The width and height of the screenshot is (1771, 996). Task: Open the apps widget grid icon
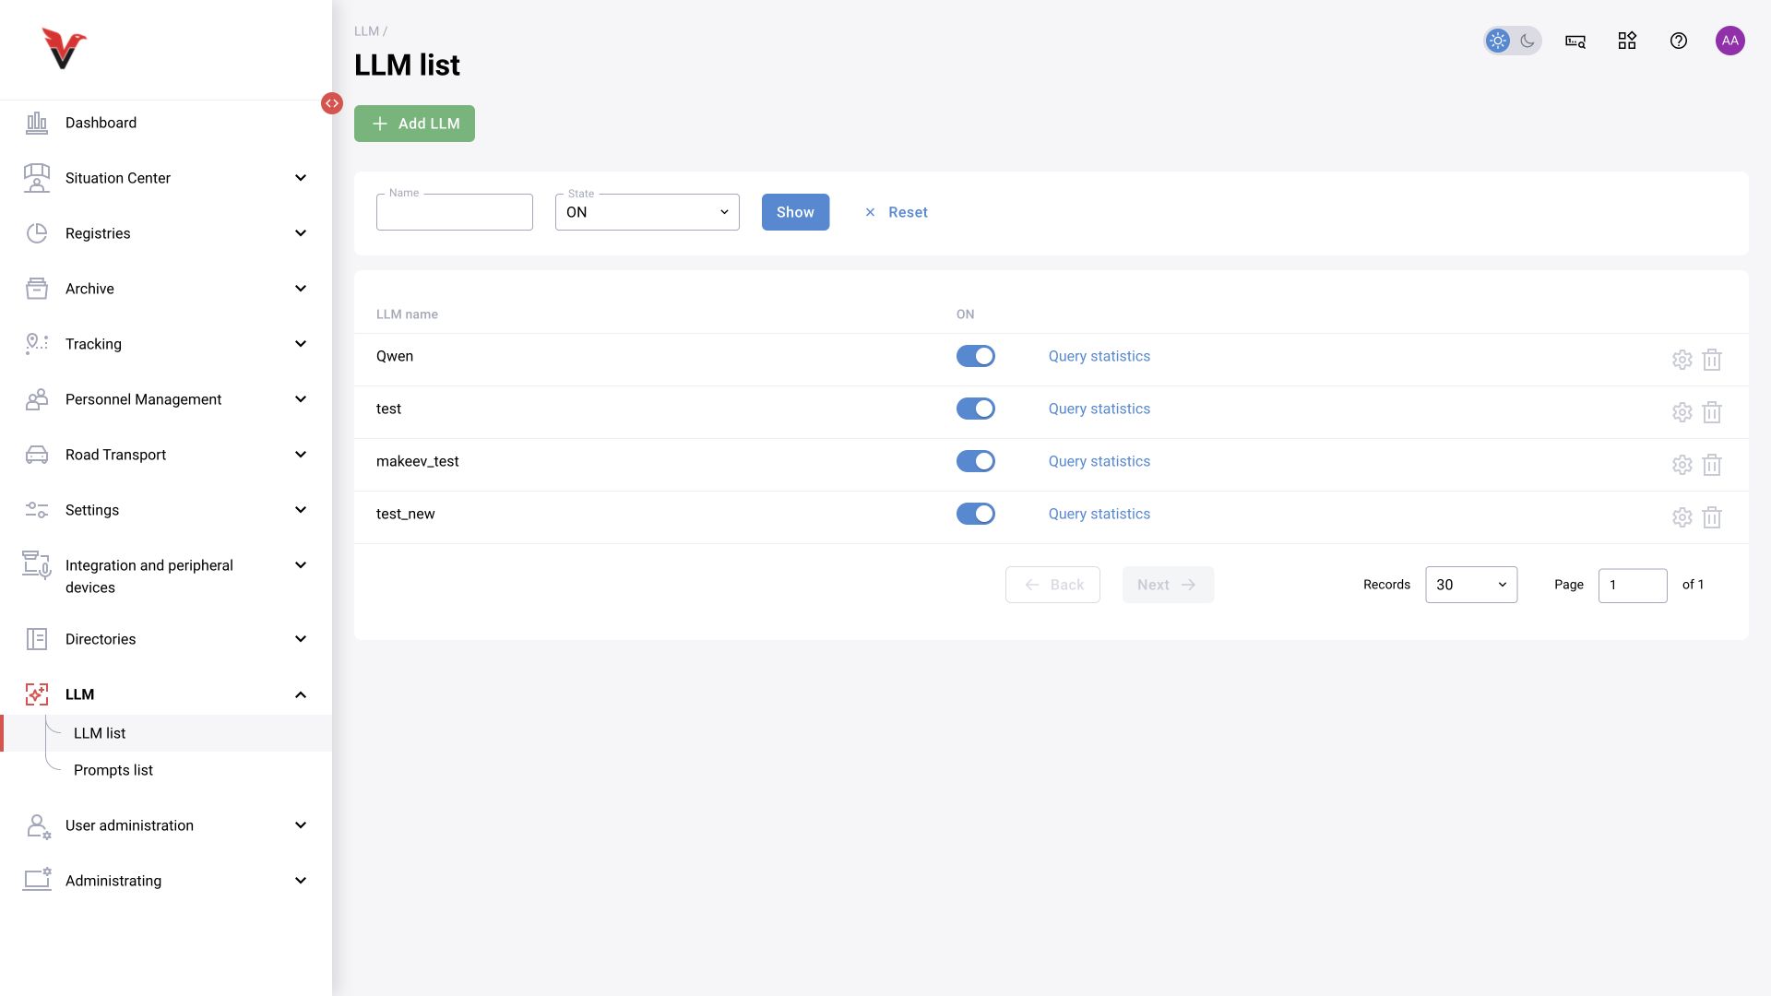(x=1627, y=41)
